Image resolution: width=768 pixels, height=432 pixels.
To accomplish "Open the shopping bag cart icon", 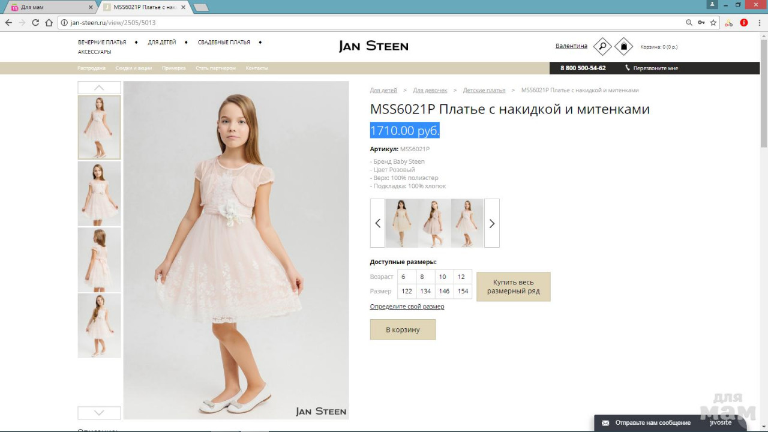I will coord(623,46).
